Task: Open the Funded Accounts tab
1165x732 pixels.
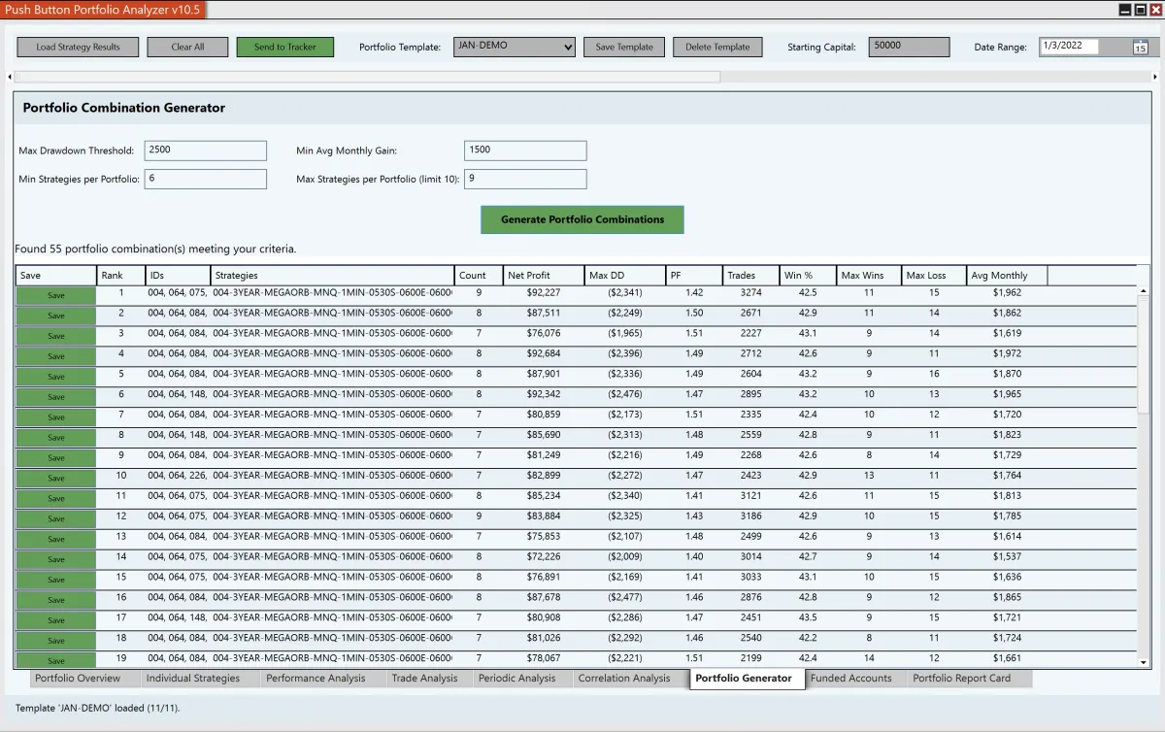Action: tap(850, 679)
